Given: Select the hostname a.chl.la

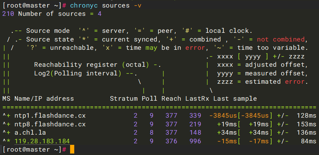Looking at the screenshot, I should pyautogui.click(x=30, y=133).
